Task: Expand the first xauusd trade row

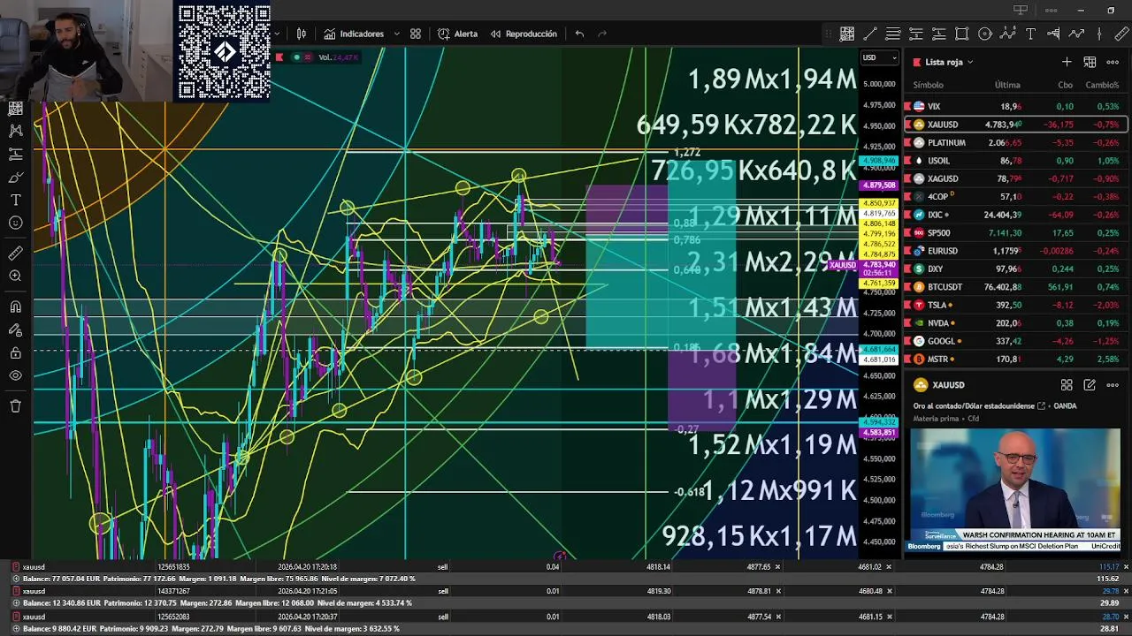Action: point(16,567)
